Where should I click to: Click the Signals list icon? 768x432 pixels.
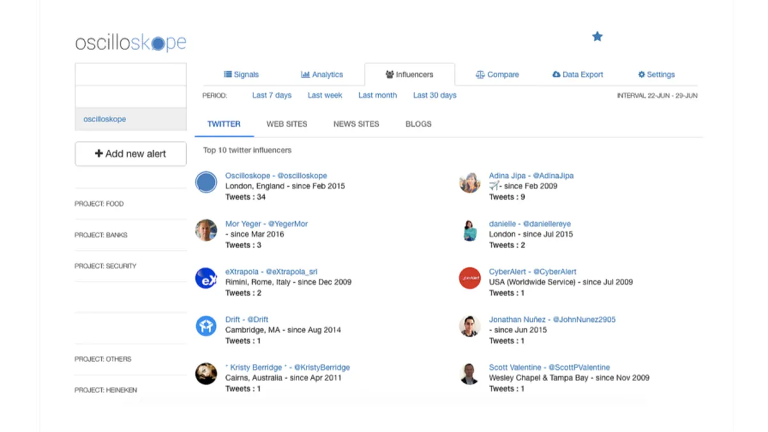228,74
